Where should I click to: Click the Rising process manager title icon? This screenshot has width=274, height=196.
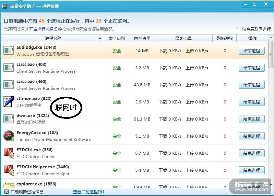pos(5,6)
